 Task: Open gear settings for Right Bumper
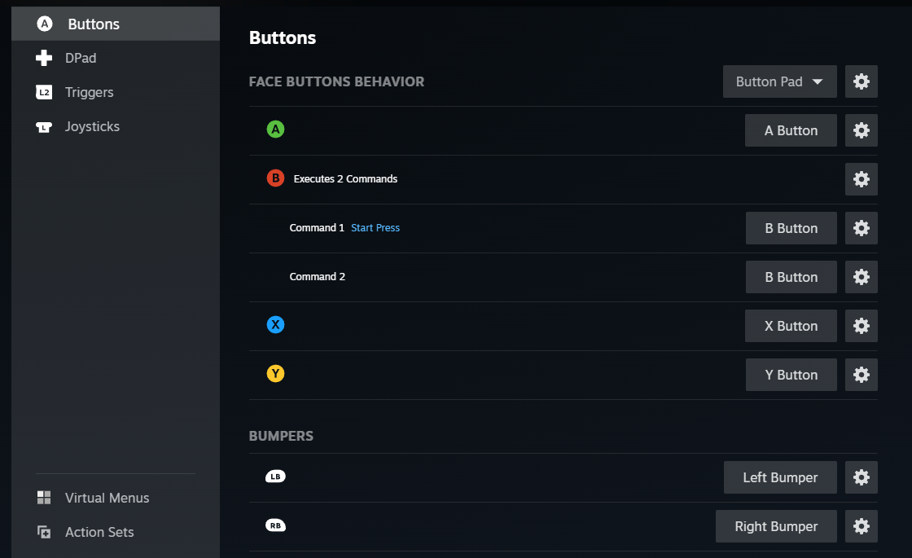click(x=862, y=526)
